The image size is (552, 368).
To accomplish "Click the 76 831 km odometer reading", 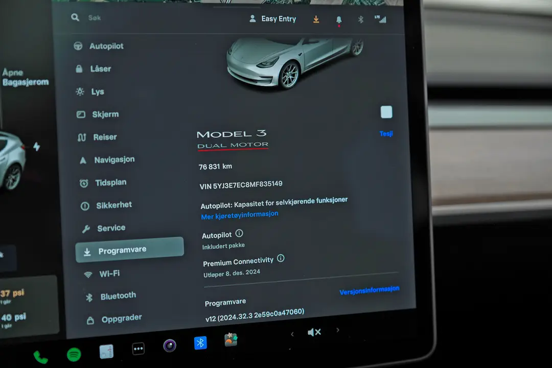I will tap(216, 167).
